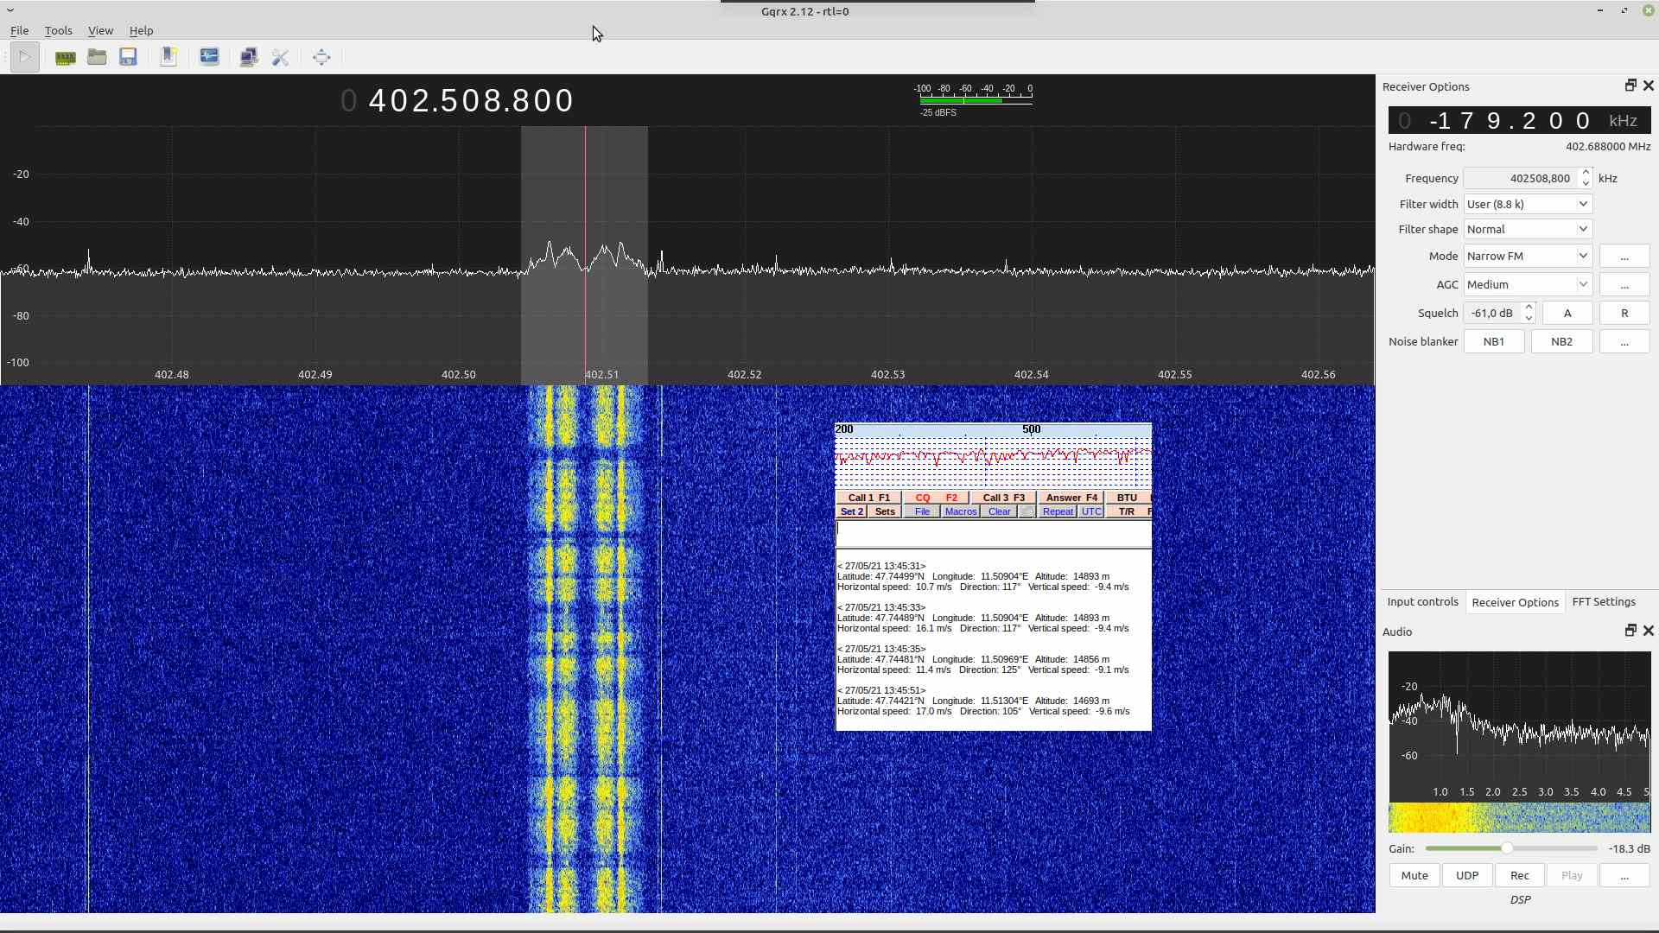Mute the audio output
1659x933 pixels.
[x=1414, y=876]
